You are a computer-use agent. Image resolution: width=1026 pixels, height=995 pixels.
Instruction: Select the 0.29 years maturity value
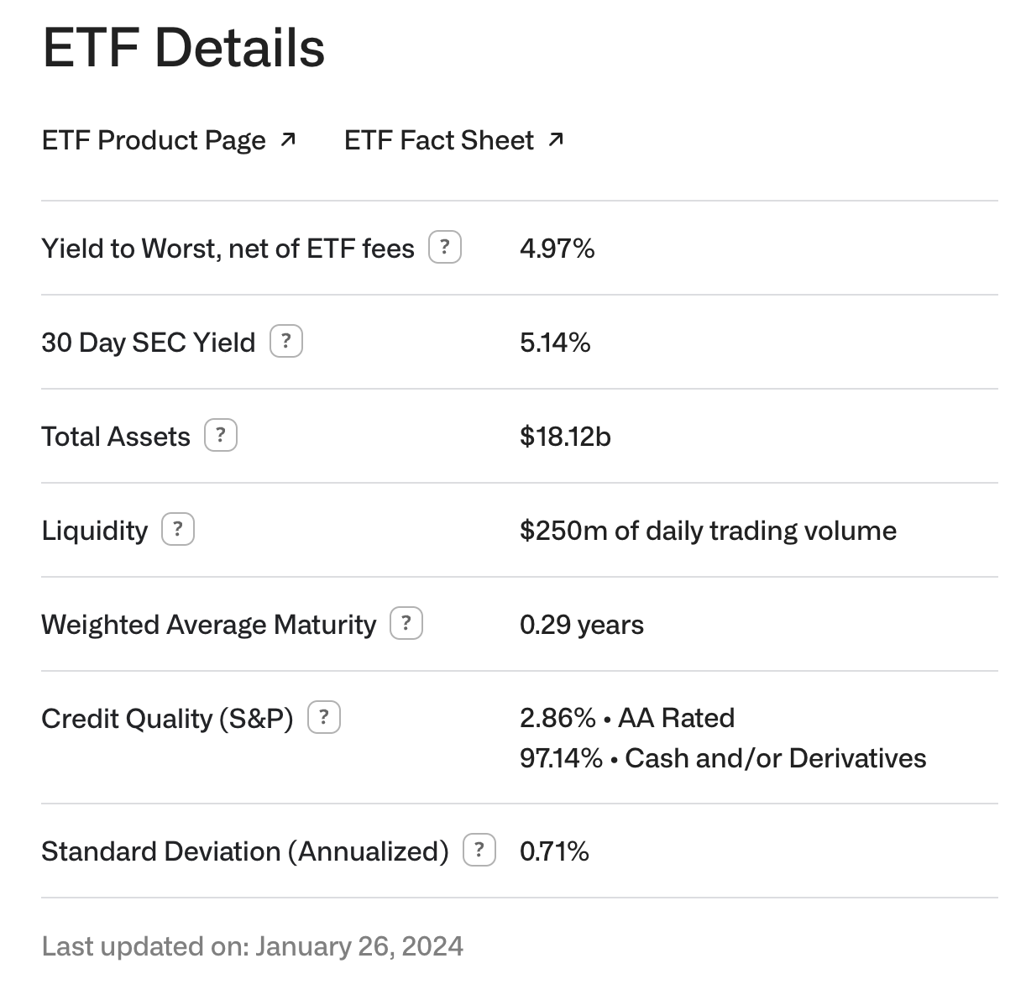click(x=581, y=625)
